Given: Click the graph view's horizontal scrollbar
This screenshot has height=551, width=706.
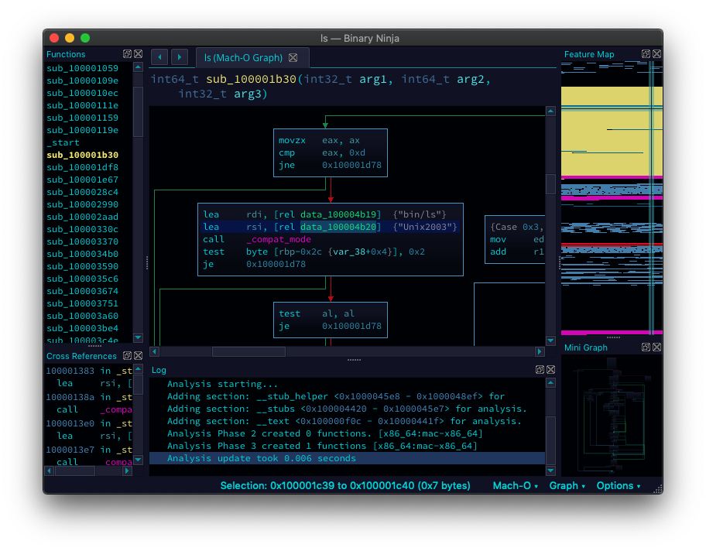Looking at the screenshot, I should pyautogui.click(x=248, y=351).
